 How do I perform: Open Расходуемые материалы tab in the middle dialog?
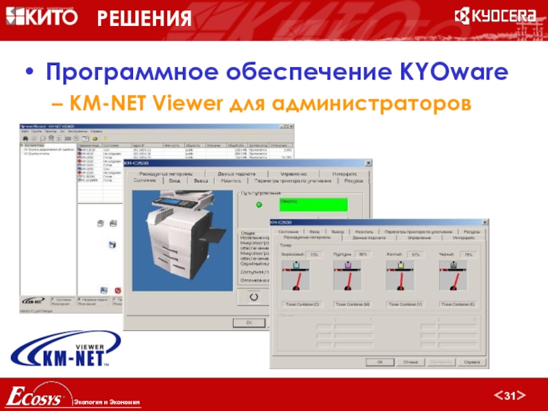coord(166,174)
